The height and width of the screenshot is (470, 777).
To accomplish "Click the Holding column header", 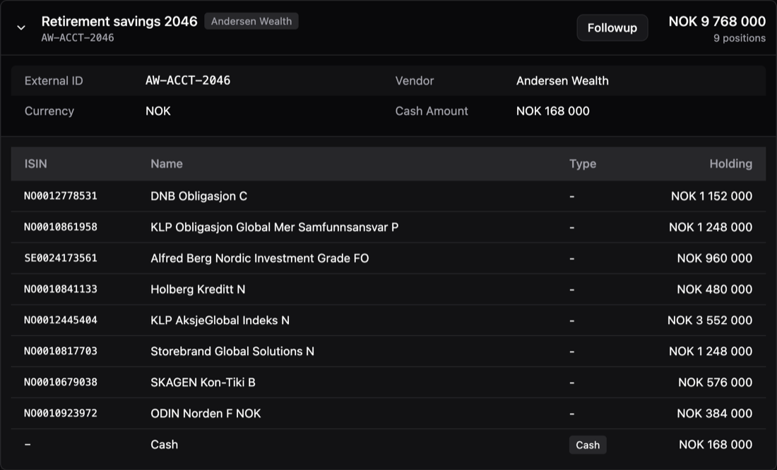I will pos(731,164).
